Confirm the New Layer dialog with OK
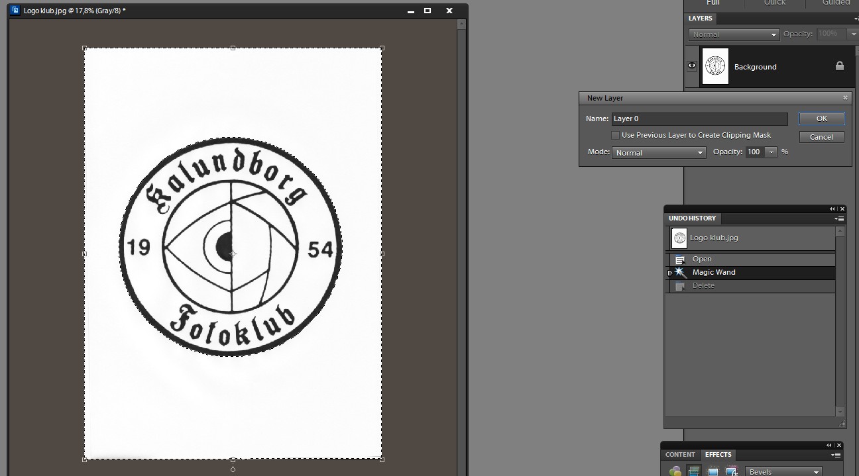This screenshot has width=859, height=476. point(822,119)
